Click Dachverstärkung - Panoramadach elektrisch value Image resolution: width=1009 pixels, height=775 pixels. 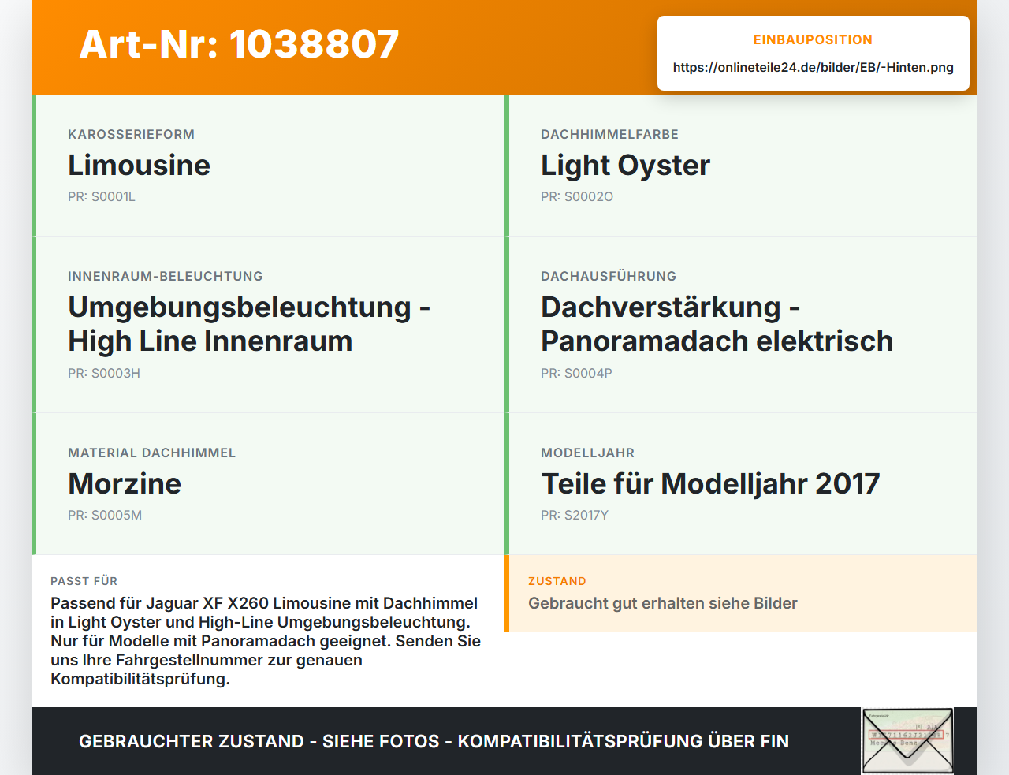(717, 324)
